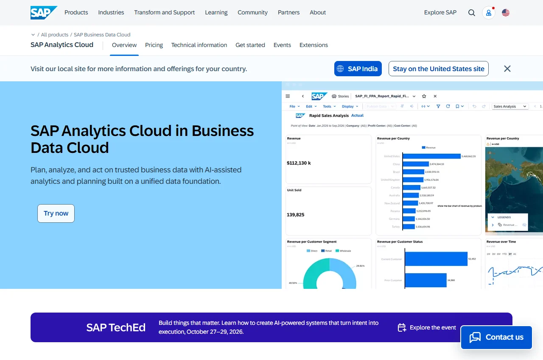The image size is (543, 360).
Task: Open the Partners menu
Action: (x=289, y=13)
